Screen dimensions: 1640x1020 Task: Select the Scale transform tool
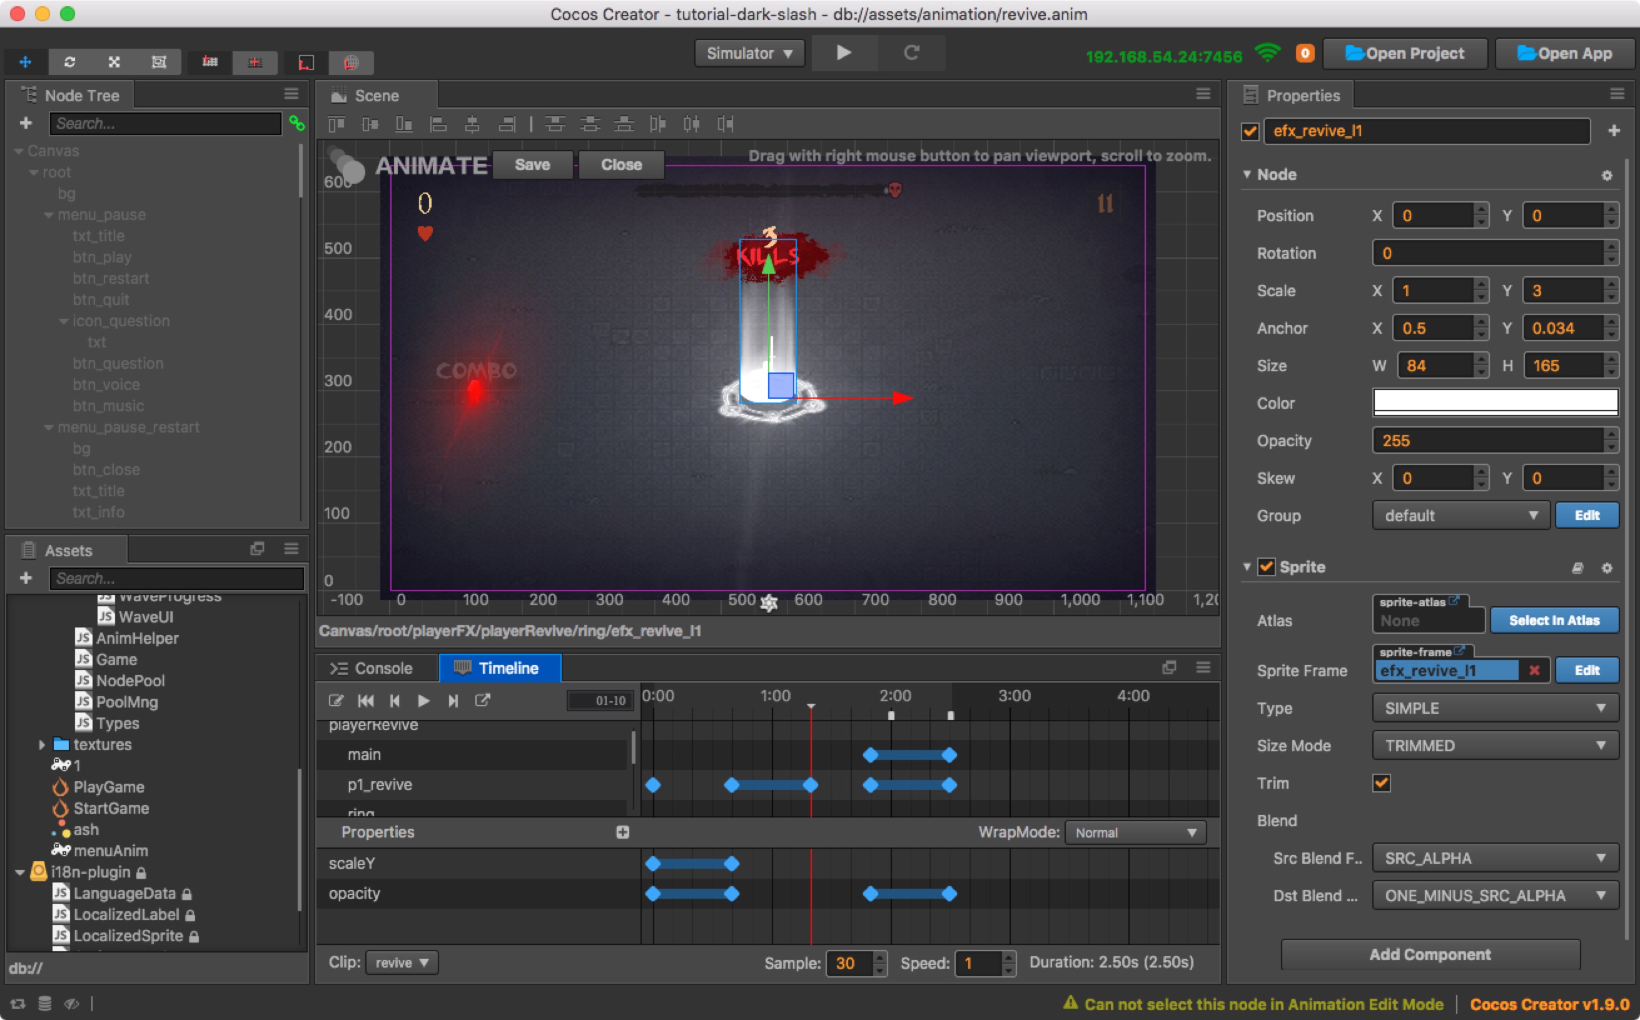click(x=114, y=62)
